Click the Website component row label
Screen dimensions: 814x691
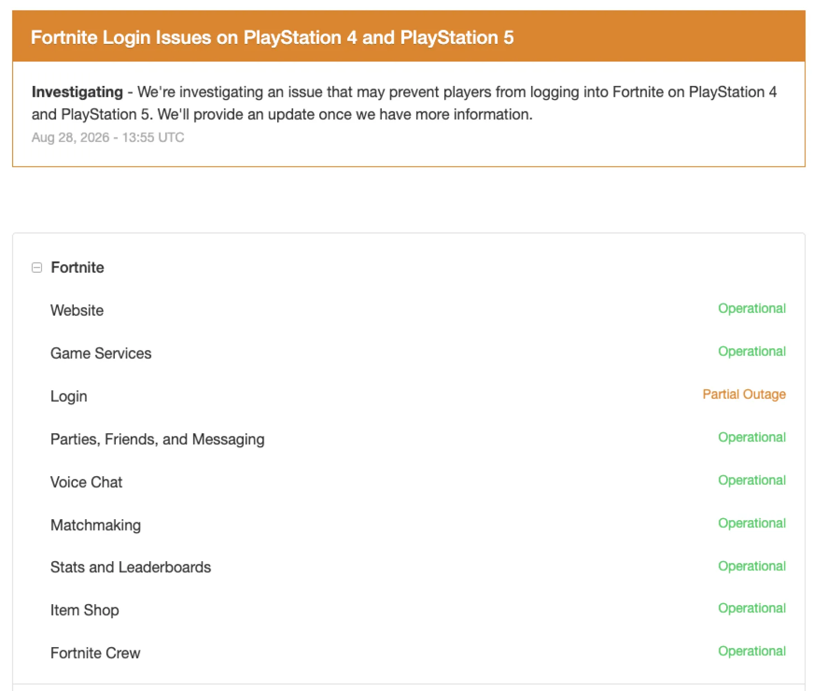[77, 310]
